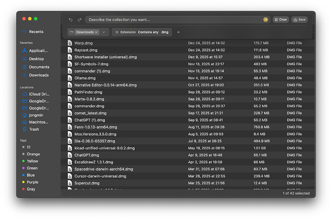Click the PathFinder.dmg file icon
The image size is (332, 219).
pos(70,92)
